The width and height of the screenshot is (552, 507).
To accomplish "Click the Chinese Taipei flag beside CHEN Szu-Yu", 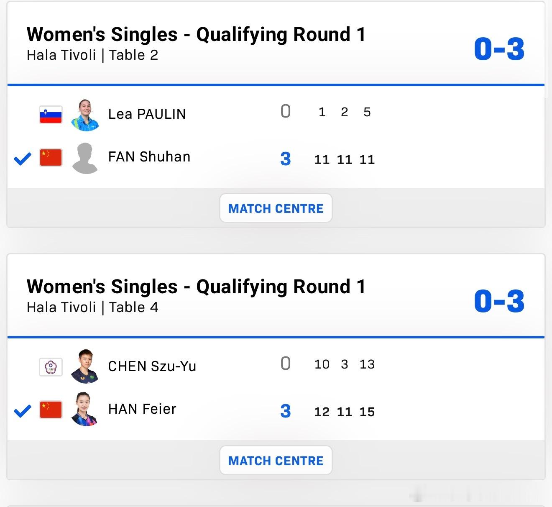I will tap(51, 367).
